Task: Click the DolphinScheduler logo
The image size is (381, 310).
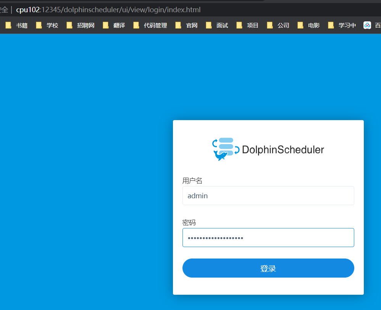Action: pyautogui.click(x=268, y=149)
